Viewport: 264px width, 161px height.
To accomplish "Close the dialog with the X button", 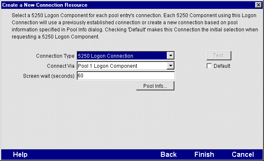I will pos(258,5).
